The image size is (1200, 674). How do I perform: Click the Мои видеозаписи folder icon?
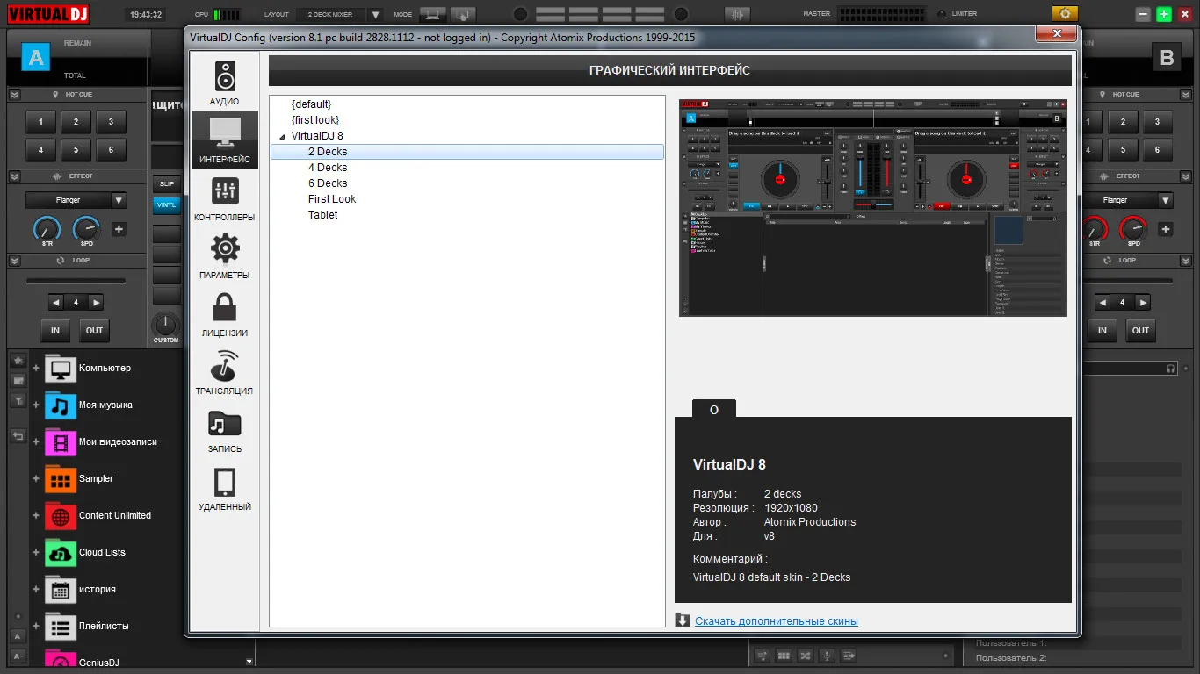[61, 442]
